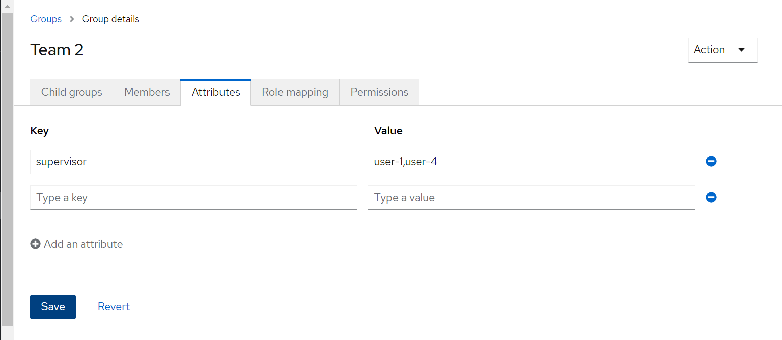The image size is (782, 340).
Task: Click the plus icon beside Add an attribute
Action: pyautogui.click(x=35, y=244)
